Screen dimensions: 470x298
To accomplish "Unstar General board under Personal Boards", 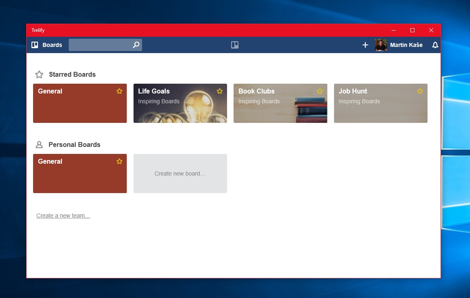I will (119, 161).
